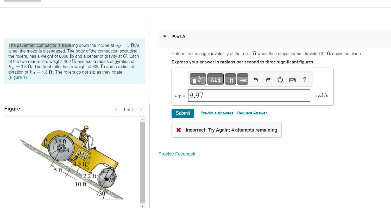Open the Provide Feedback link

coord(177,154)
